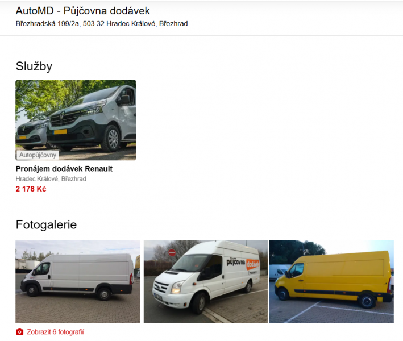The image size is (403, 341).
Task: Click the Březhradská 199/2a address line
Action: click(102, 24)
